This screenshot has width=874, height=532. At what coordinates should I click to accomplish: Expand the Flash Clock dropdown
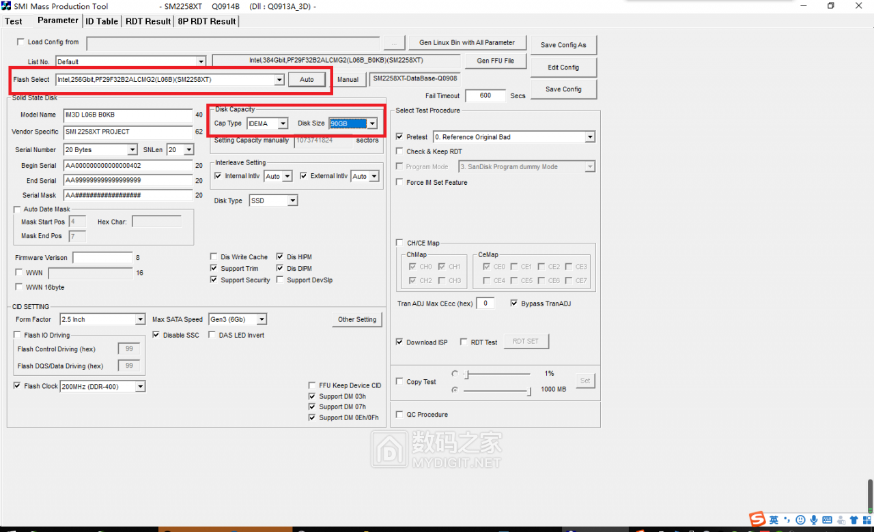(140, 387)
